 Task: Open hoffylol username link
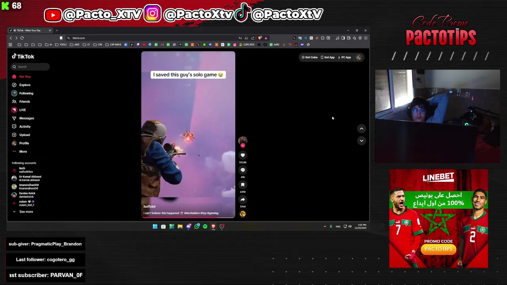(x=149, y=206)
